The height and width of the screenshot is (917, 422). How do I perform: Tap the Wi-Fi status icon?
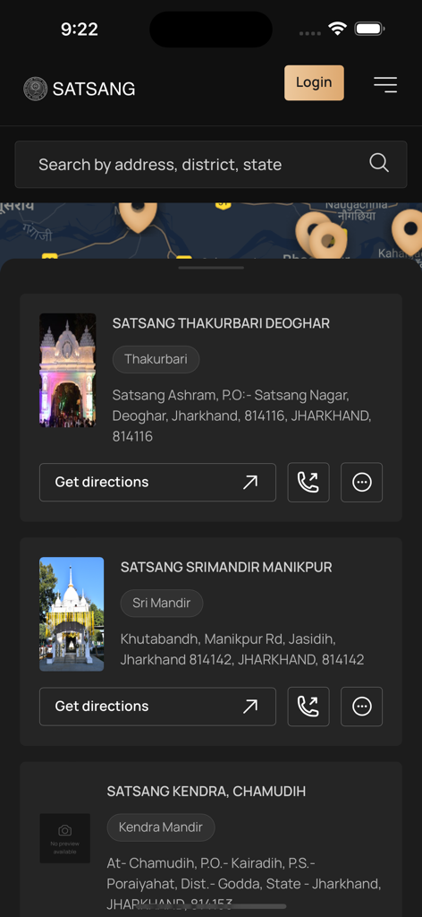click(337, 29)
